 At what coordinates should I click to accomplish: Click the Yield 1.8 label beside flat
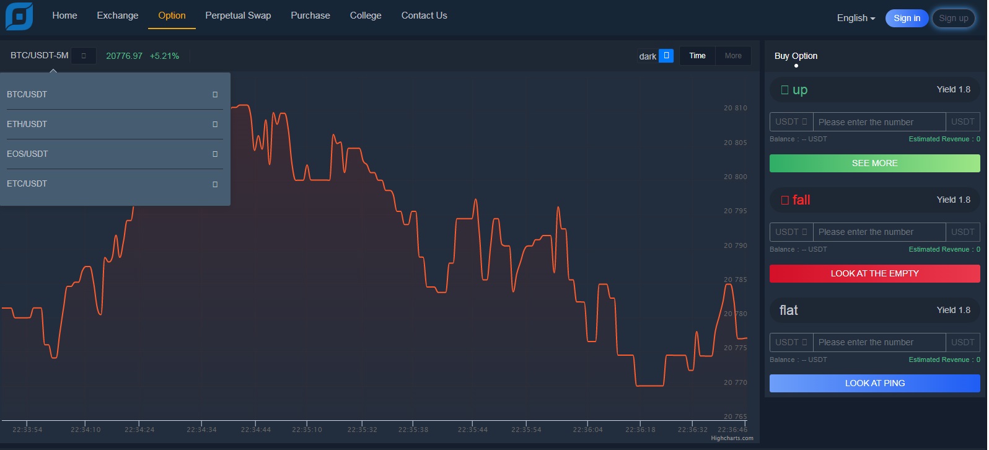(x=953, y=310)
